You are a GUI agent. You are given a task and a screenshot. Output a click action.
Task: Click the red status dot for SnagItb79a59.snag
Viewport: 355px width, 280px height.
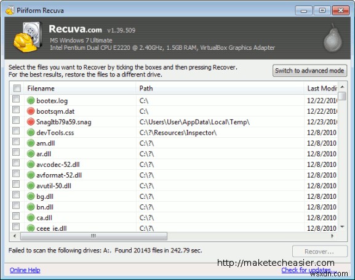pyautogui.click(x=31, y=122)
